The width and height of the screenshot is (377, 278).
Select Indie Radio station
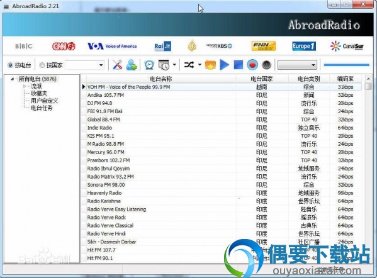[x=223, y=128]
